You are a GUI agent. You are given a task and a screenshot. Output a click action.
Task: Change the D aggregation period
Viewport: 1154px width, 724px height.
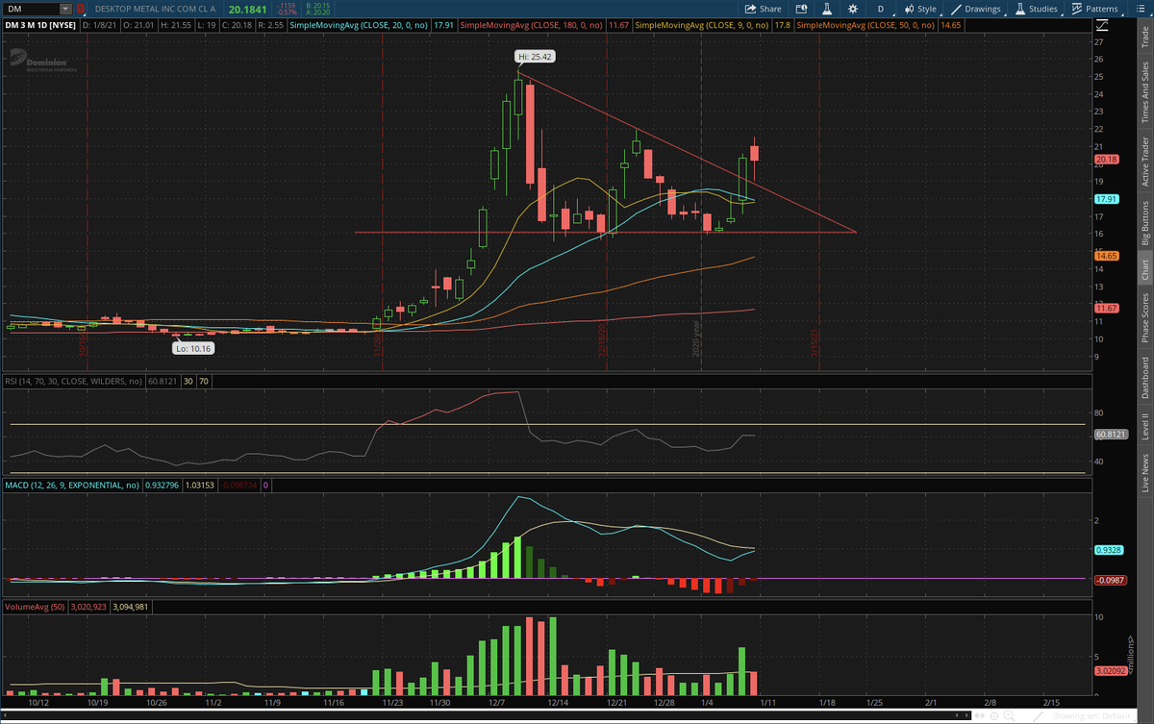click(x=880, y=9)
